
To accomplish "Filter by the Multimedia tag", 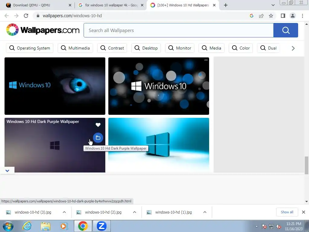I will coord(75,48).
